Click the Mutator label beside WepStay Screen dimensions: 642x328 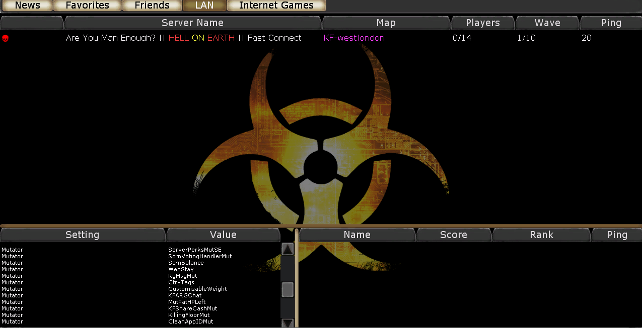click(x=12, y=269)
